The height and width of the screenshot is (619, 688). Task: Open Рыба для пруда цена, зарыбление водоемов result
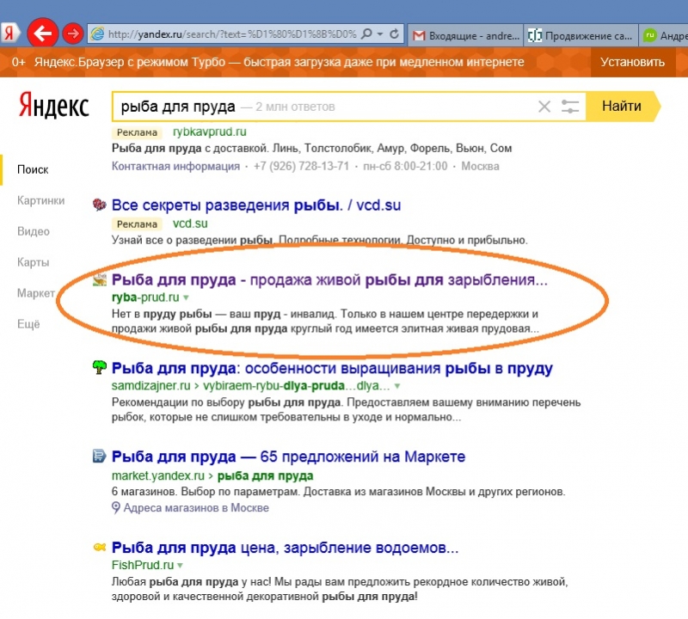click(285, 548)
